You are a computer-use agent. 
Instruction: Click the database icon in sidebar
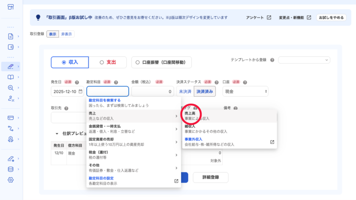tap(10, 169)
